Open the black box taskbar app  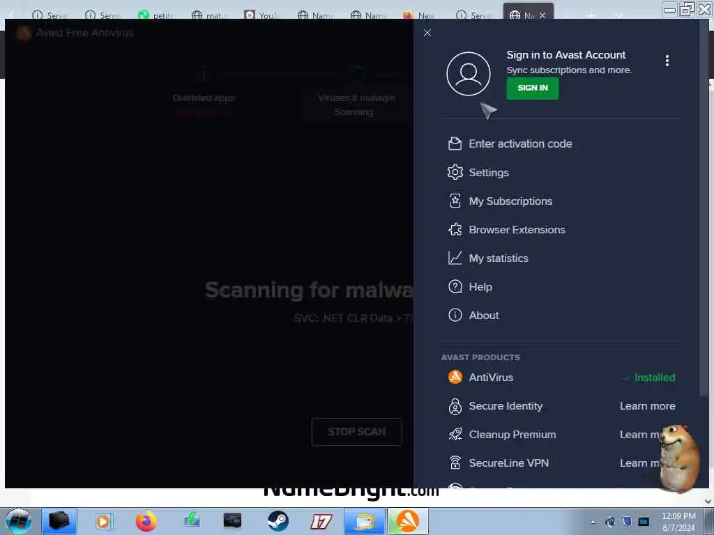[59, 521]
